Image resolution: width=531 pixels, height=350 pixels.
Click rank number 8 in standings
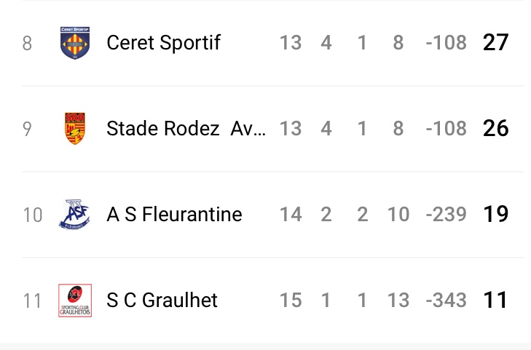tap(28, 43)
